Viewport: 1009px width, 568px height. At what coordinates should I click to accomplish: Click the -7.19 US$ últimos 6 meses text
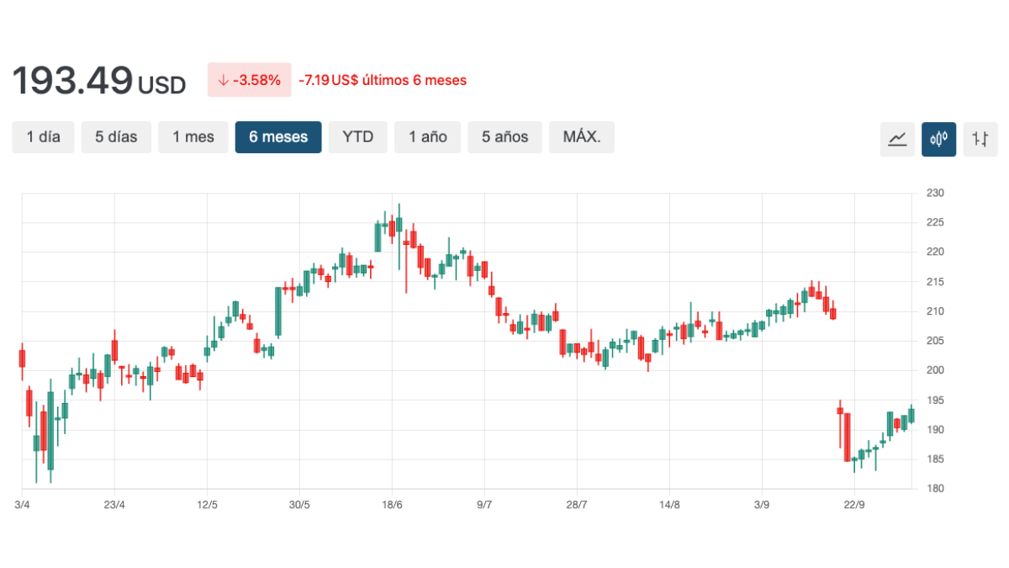point(383,81)
